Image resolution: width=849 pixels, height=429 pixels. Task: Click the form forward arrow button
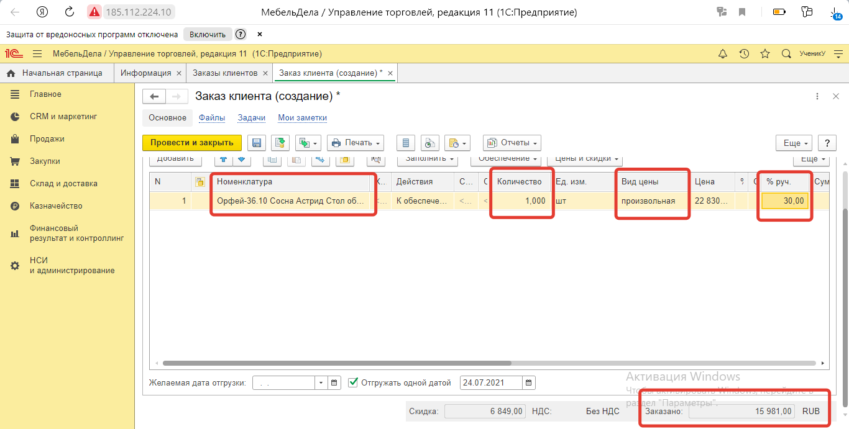176,96
